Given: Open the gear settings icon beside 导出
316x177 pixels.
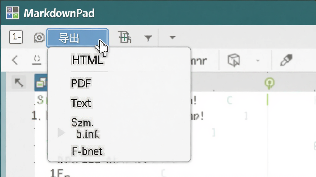Looking at the screenshot, I should tap(39, 37).
